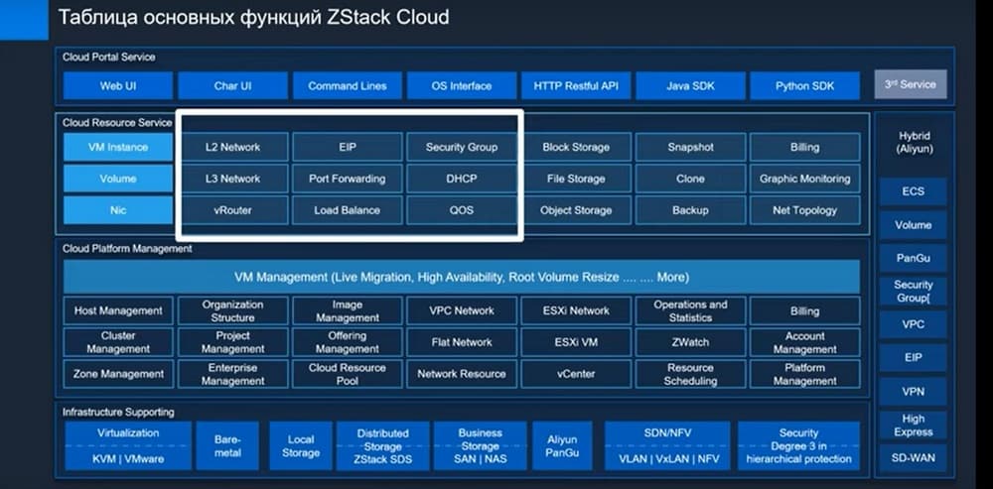Click the EIP cell in Cloud Resource Service

pyautogui.click(x=347, y=147)
